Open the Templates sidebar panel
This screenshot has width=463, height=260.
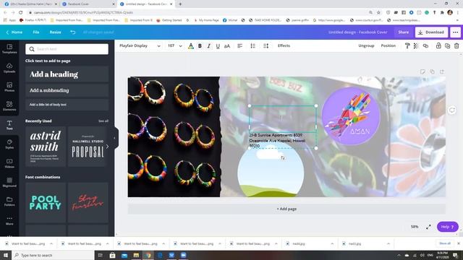[9, 48]
